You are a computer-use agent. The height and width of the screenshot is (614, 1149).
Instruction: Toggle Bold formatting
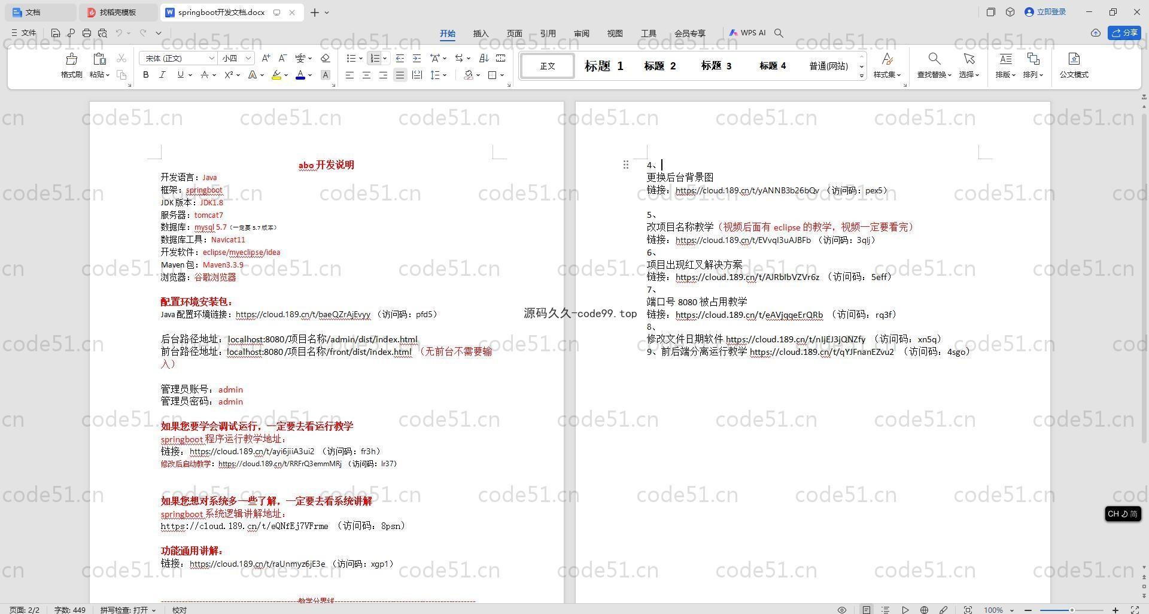coord(145,75)
